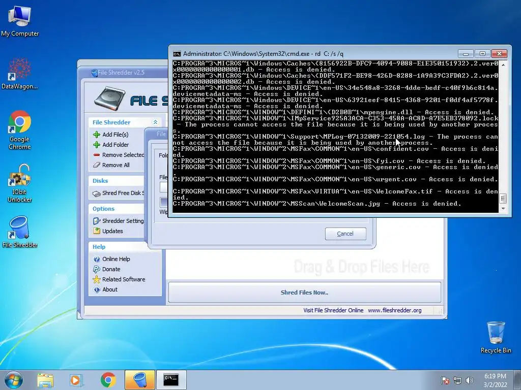Viewport: 521px width, 390px height.
Task: Open the IObit Unlocker desktop icon
Action: pos(20,183)
